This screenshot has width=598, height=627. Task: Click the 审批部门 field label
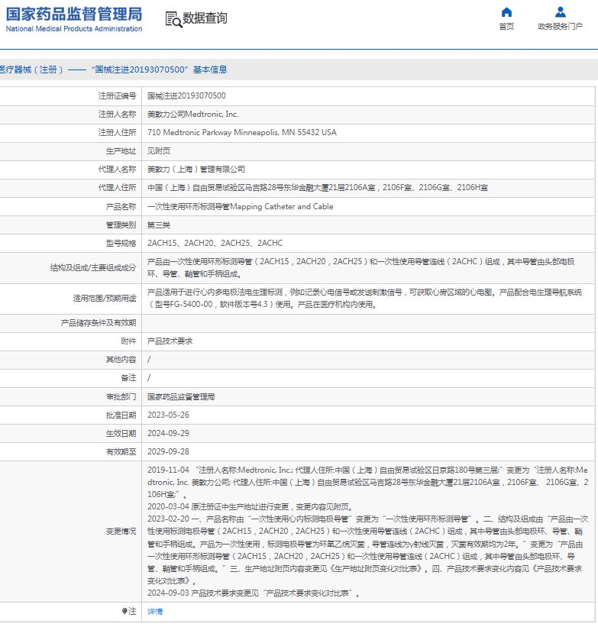tap(121, 396)
